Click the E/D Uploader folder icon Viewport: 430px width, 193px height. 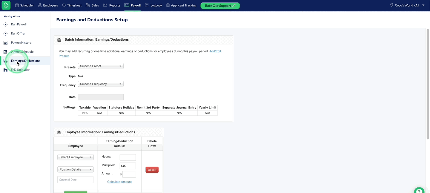click(x=5, y=70)
